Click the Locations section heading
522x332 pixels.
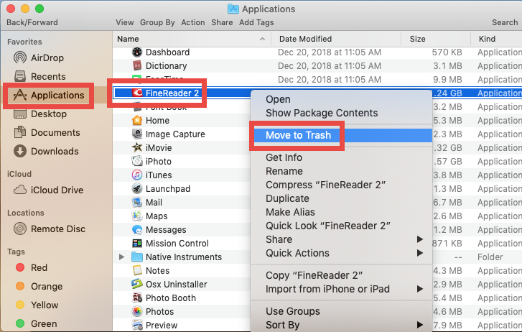coord(26,213)
